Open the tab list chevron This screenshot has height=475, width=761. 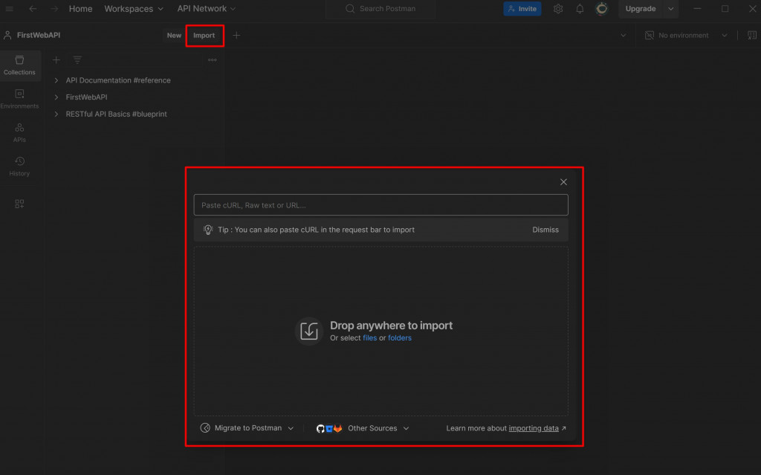(x=624, y=36)
